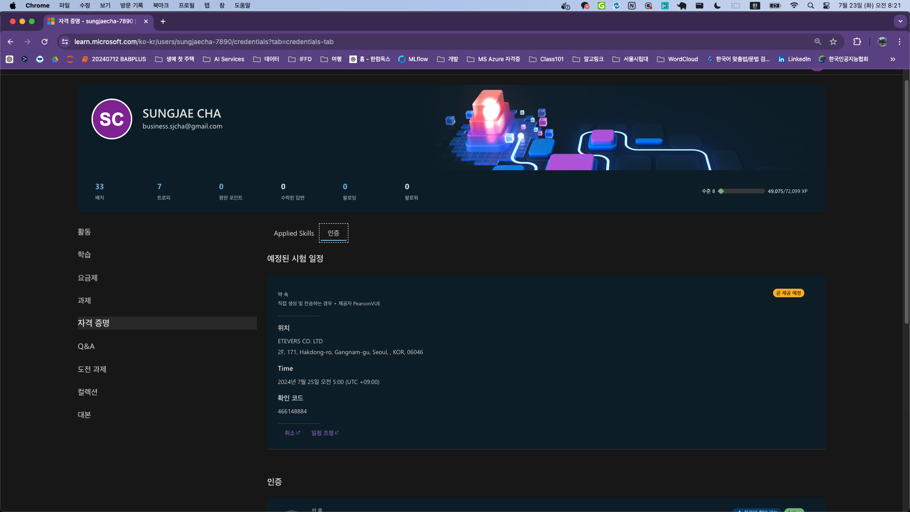Open a new browser tab
Screen dimensions: 910x512
(x=163, y=21)
